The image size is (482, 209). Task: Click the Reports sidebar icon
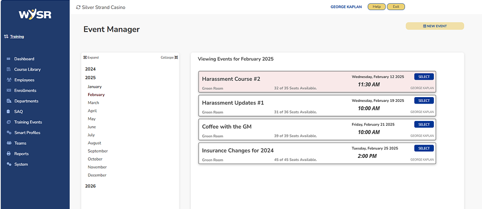pos(8,154)
